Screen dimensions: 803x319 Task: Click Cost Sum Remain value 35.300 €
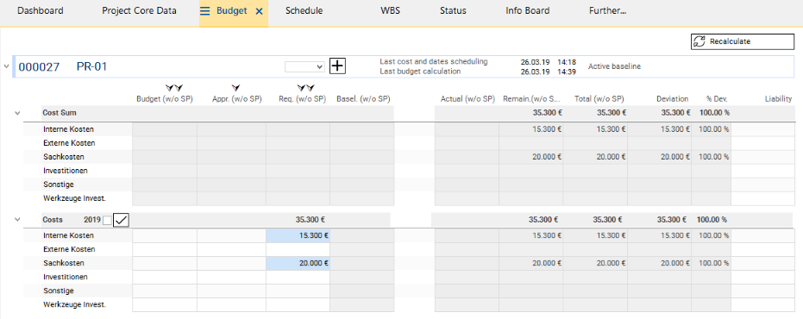click(x=547, y=113)
